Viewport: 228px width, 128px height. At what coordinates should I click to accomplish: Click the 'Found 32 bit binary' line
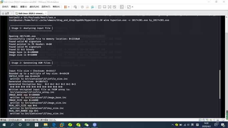point(21,49)
